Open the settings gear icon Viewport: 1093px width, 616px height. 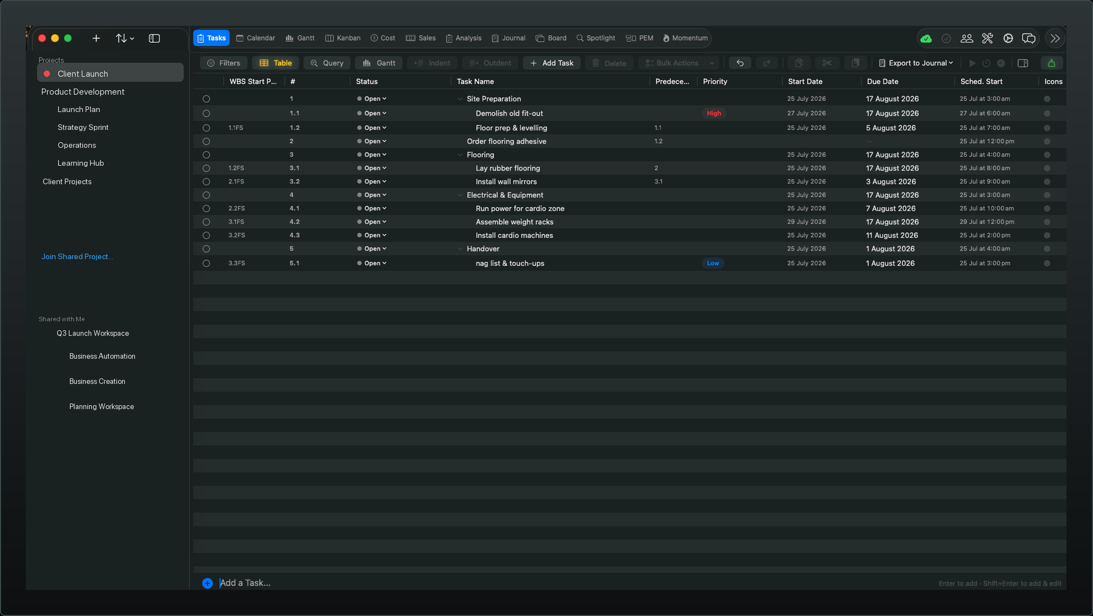pyautogui.click(x=1008, y=39)
